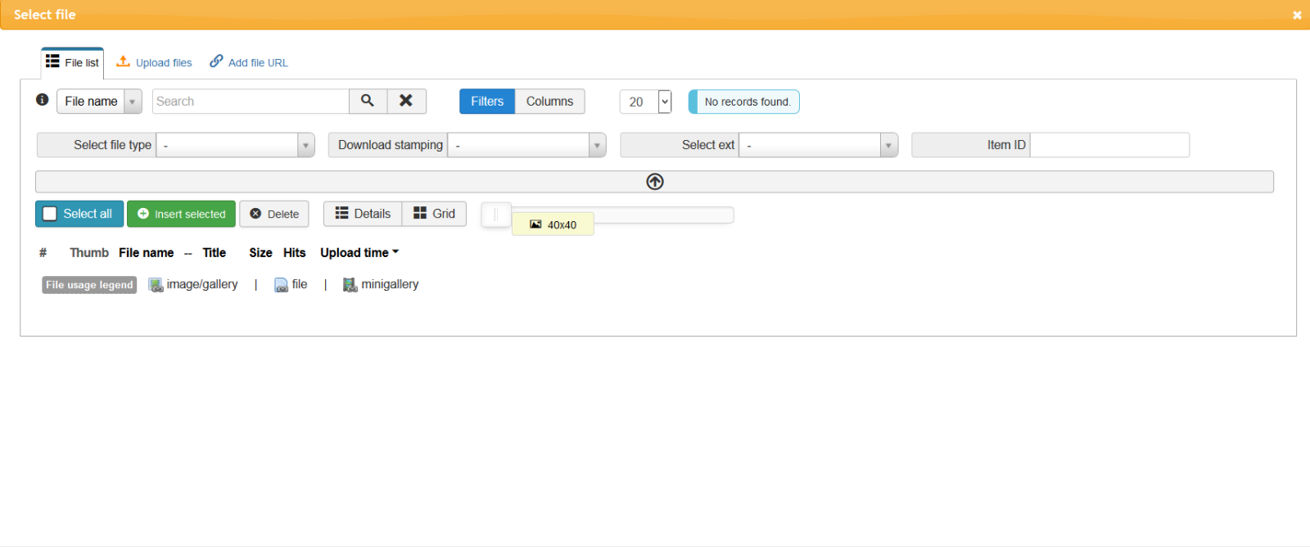Click the image/gallery legend icon

tap(156, 285)
